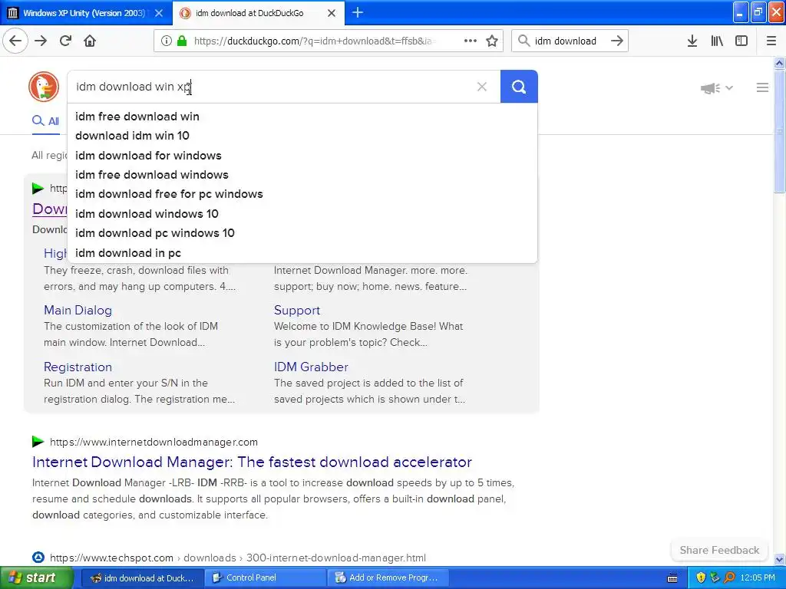Click the green padlock security icon
786x589 pixels.
182,41
